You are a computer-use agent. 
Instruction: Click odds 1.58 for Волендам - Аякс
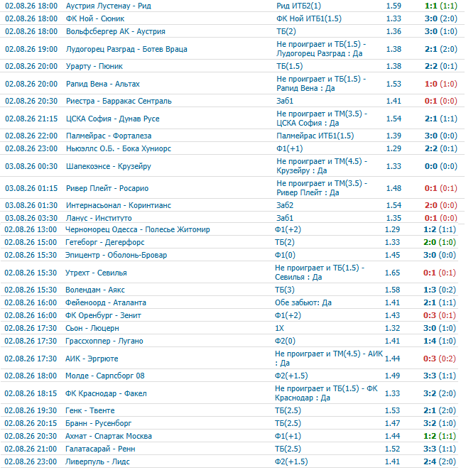pyautogui.click(x=393, y=290)
